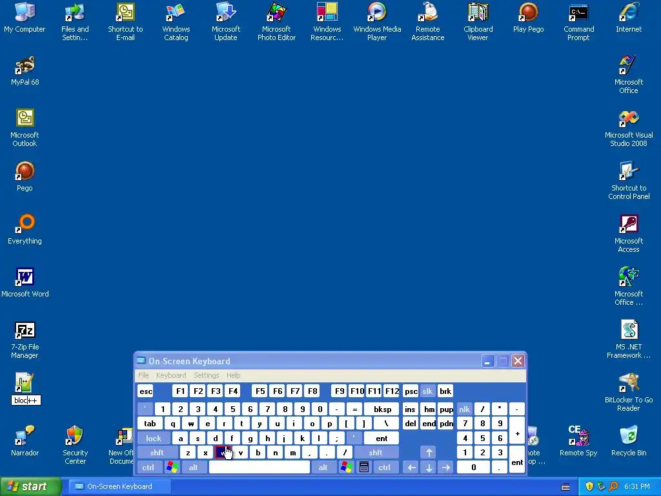This screenshot has width=661, height=496.
Task: Click the up arrow key on keyboard
Action: pyautogui.click(x=429, y=453)
